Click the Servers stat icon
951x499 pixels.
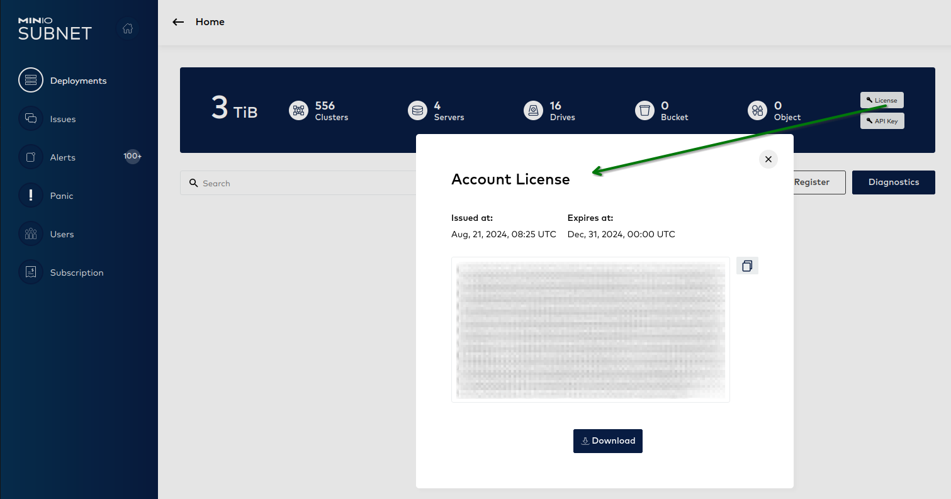[417, 110]
